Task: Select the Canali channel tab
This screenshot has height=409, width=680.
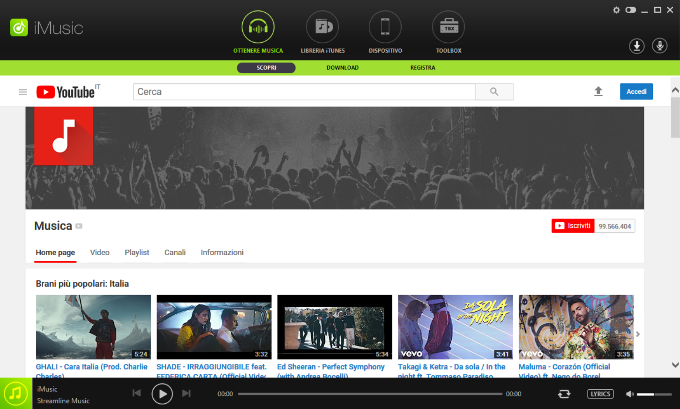Action: [x=175, y=252]
